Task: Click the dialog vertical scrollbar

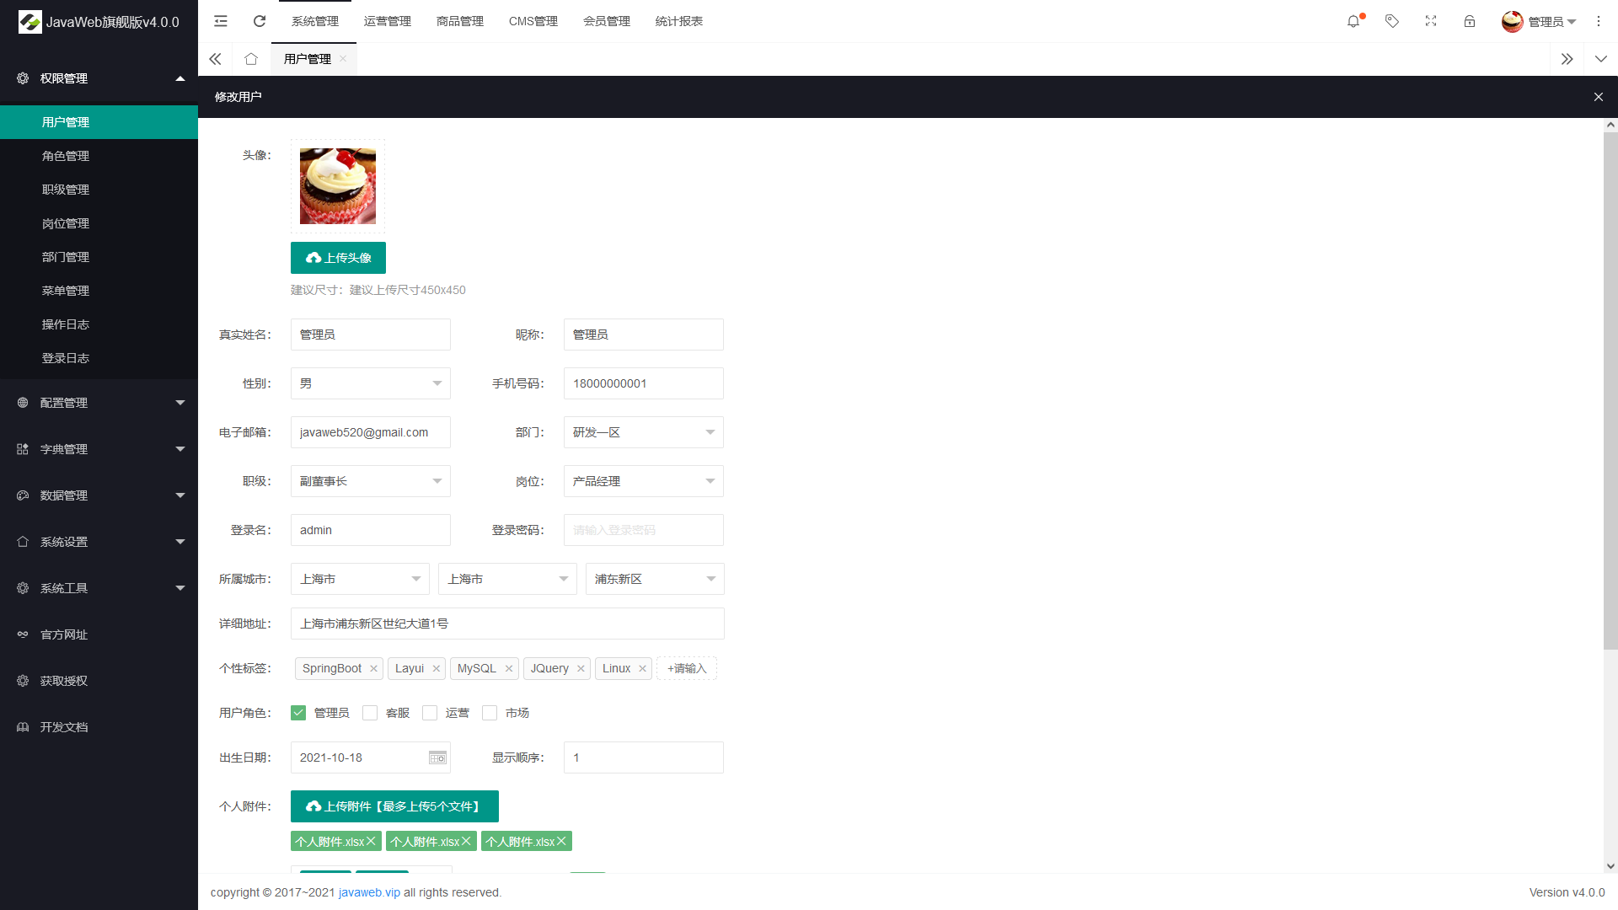Action: (x=1610, y=390)
